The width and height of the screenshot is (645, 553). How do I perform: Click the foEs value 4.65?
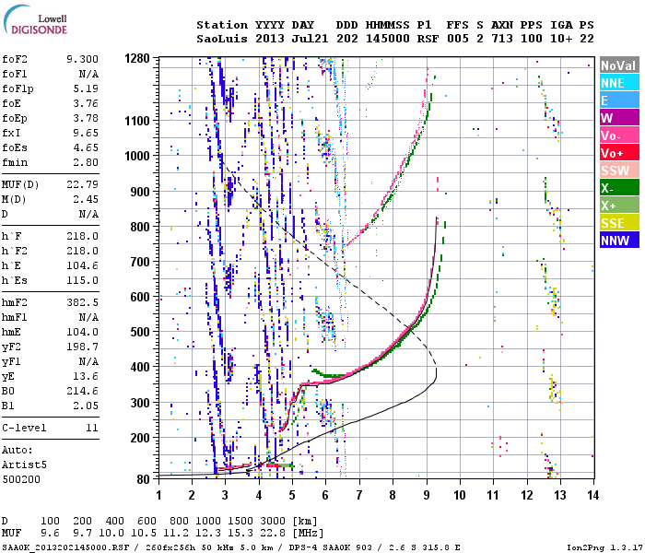point(86,147)
